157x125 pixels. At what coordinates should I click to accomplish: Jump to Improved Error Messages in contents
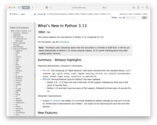[x=21, y=40]
